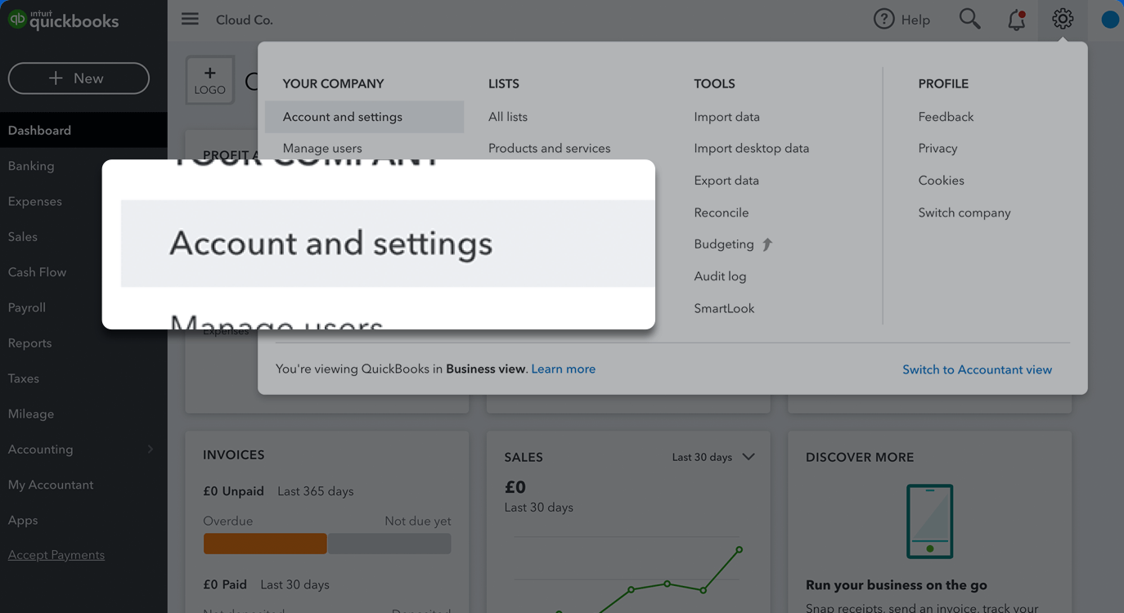Click the Sales line chart
The image size is (1124, 613).
pos(628,575)
